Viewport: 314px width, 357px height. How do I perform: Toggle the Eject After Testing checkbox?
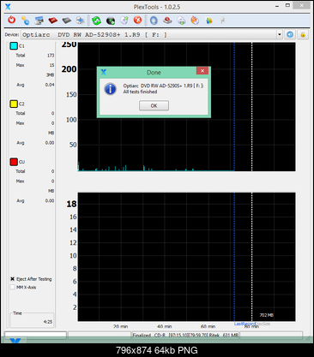12,279
